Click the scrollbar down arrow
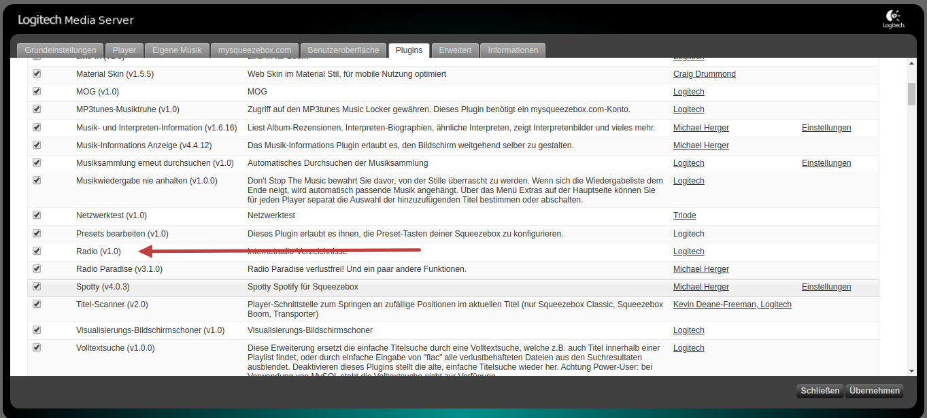This screenshot has height=418, width=927. point(911,371)
